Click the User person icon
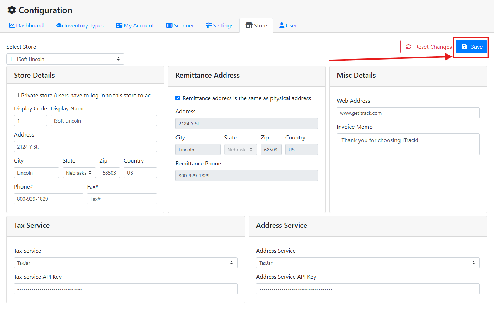Screen dimensions: 494x309 pyautogui.click(x=282, y=26)
